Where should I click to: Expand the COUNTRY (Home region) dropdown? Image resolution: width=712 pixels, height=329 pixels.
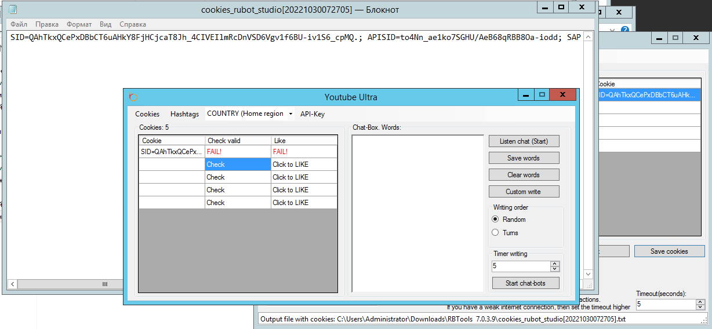tap(290, 114)
